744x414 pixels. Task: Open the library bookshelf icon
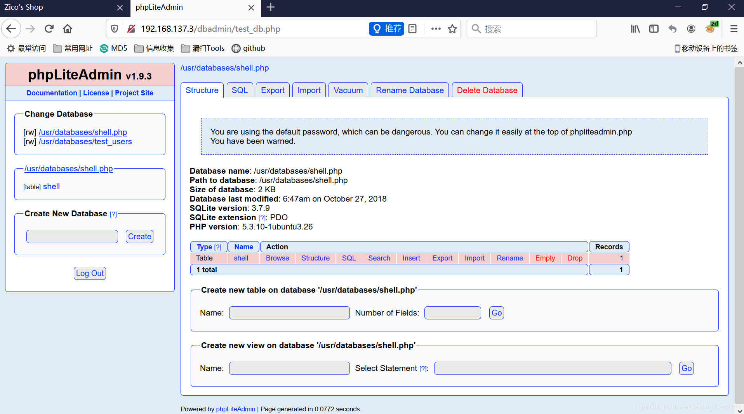[635, 29]
